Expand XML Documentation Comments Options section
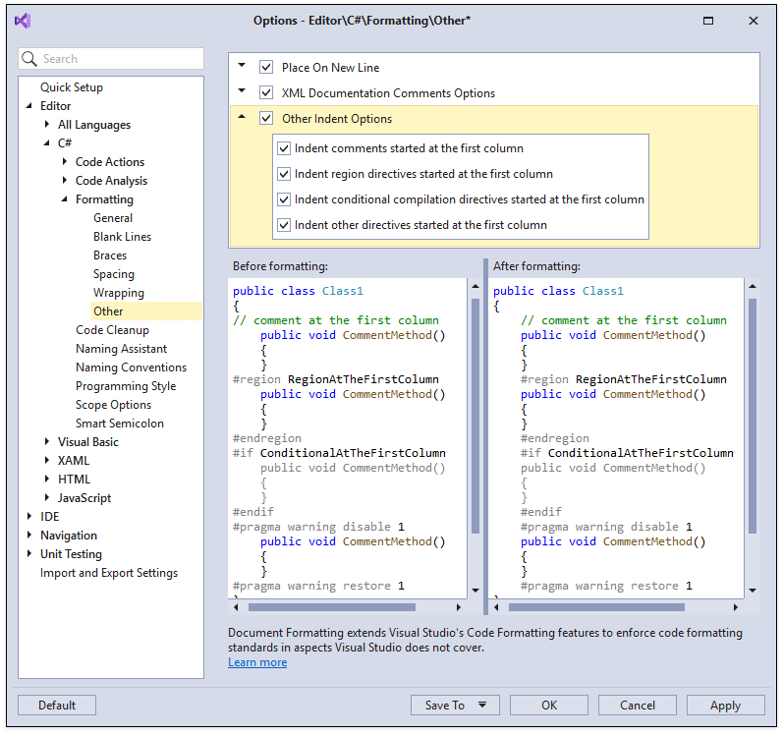 tap(242, 92)
